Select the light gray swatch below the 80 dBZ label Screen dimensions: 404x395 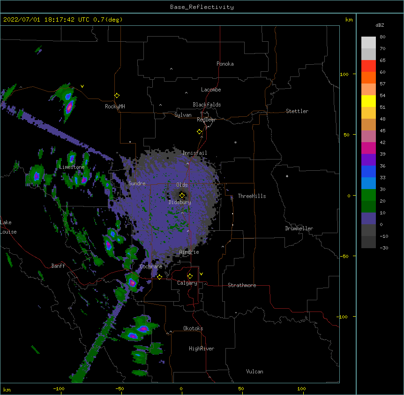click(x=368, y=43)
